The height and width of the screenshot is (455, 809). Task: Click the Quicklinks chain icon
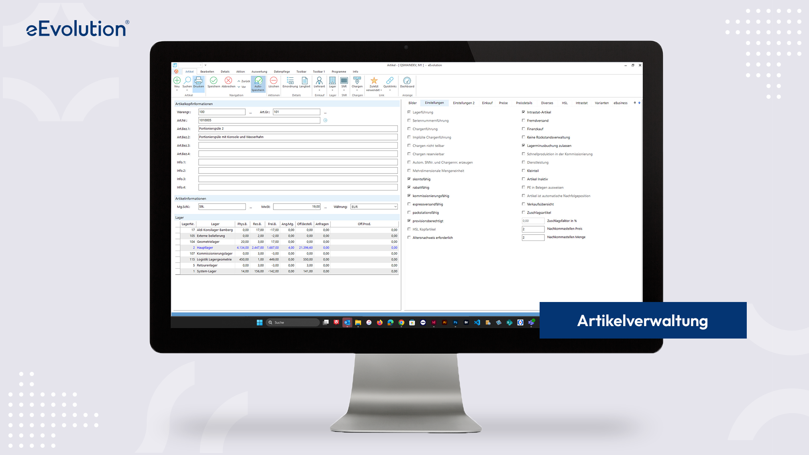coord(389,81)
